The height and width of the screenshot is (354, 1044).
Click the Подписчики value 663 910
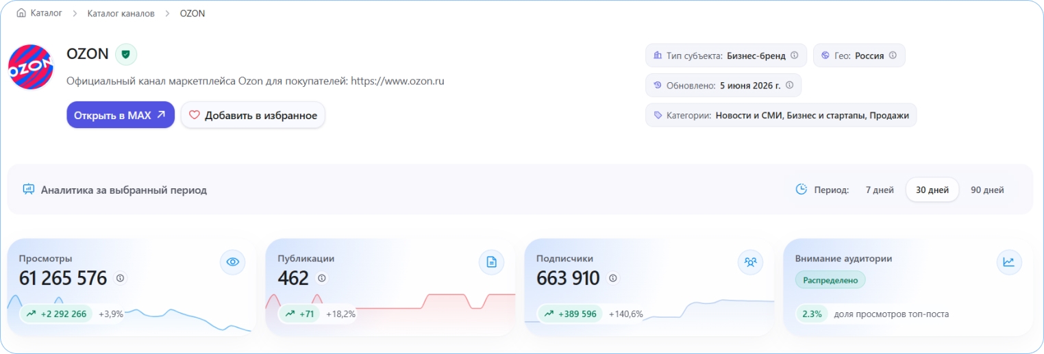(569, 278)
